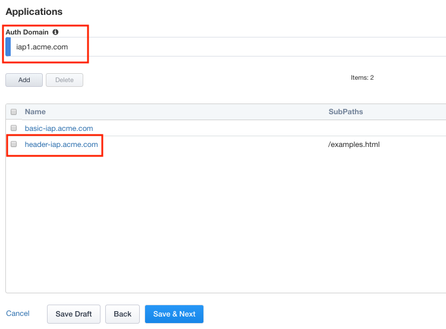Click the SubPaths column header

[346, 112]
